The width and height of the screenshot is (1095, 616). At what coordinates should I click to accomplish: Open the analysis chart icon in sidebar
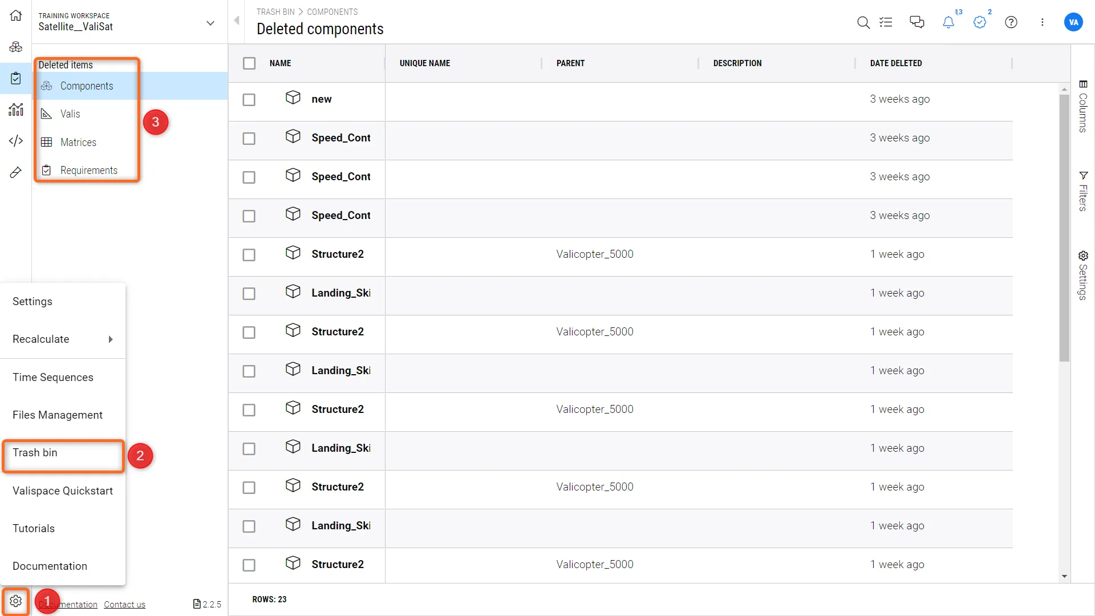click(16, 110)
